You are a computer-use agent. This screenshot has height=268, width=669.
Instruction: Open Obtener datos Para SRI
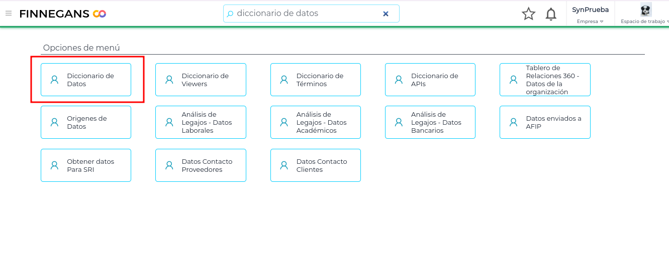pyautogui.click(x=86, y=165)
